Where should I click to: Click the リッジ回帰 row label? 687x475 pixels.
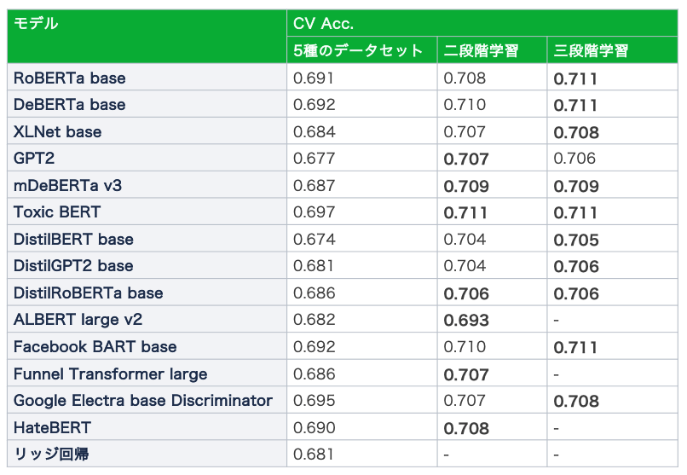[x=51, y=454]
